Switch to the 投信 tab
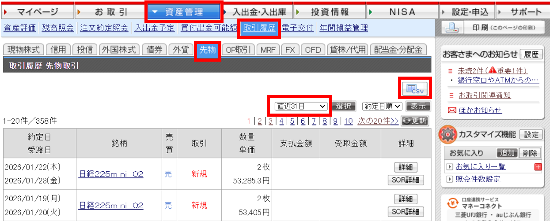Screen dimensions: 550x221 point(84,49)
